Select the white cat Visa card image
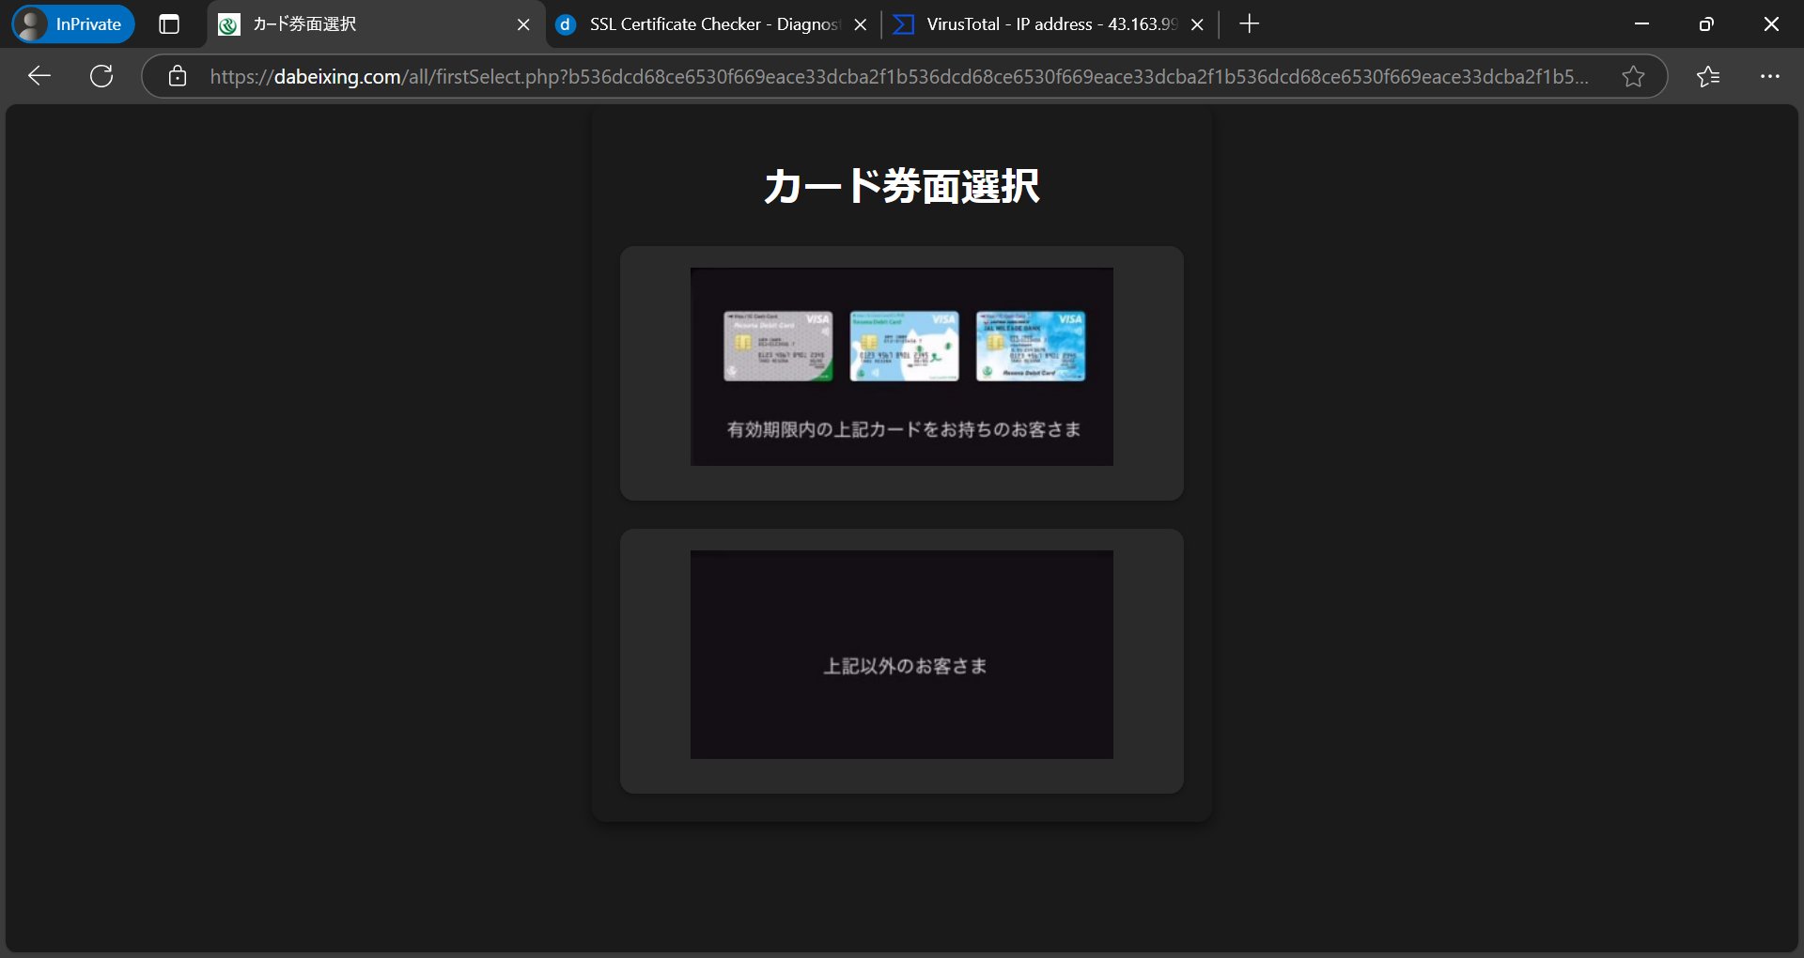 point(904,347)
